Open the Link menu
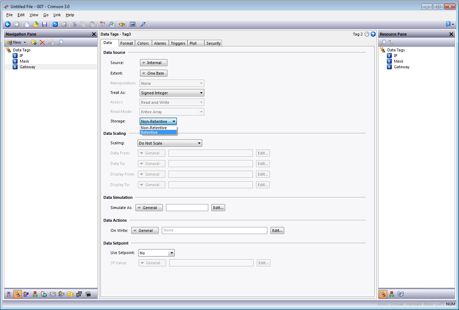 (57, 15)
